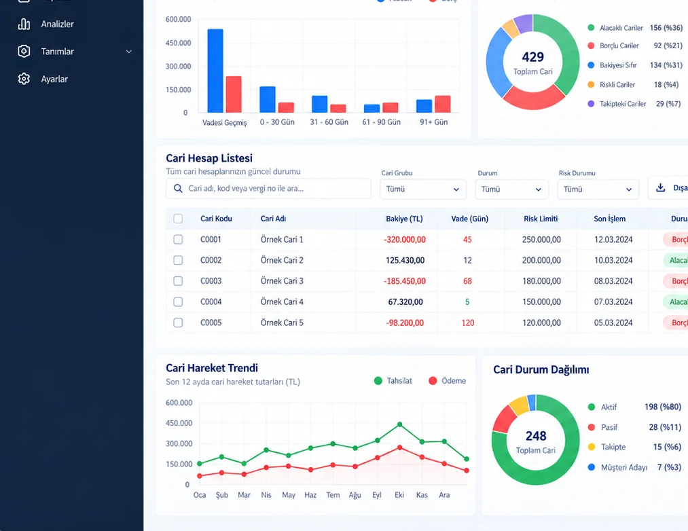Click Riskli Cariler legend dot

[591, 84]
